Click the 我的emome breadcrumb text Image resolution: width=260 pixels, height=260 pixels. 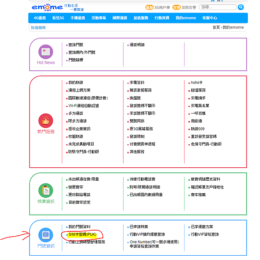point(233,27)
